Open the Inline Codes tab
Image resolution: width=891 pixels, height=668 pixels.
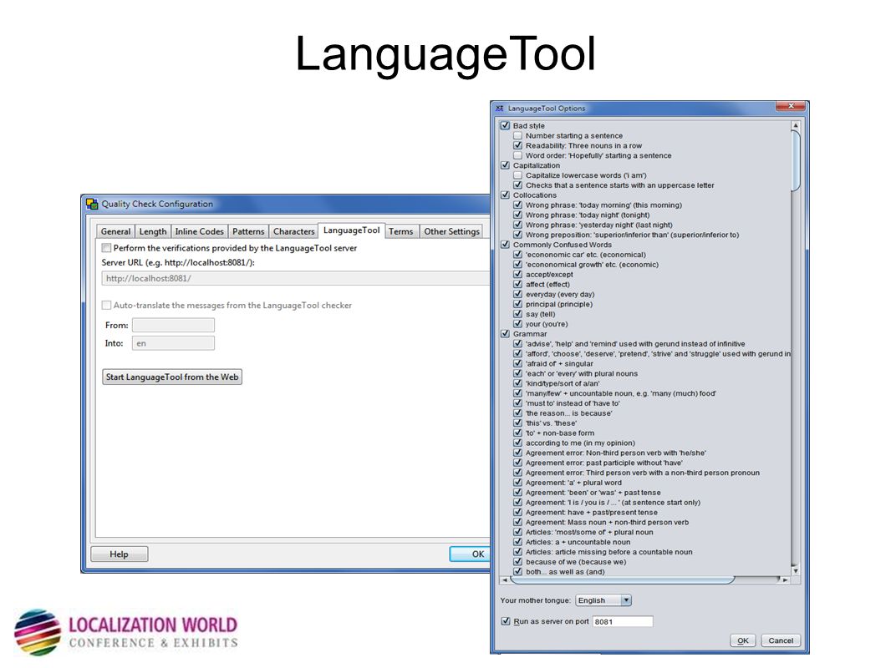[200, 231]
